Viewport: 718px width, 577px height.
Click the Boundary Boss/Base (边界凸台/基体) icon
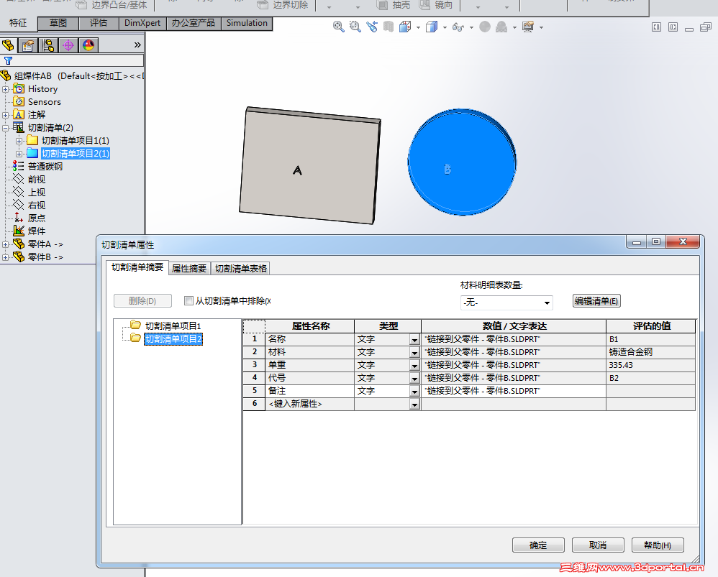click(81, 5)
